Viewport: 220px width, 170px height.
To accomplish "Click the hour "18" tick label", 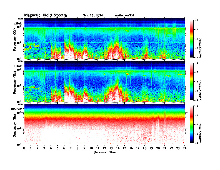I will pyautogui.click(x=144, y=148).
